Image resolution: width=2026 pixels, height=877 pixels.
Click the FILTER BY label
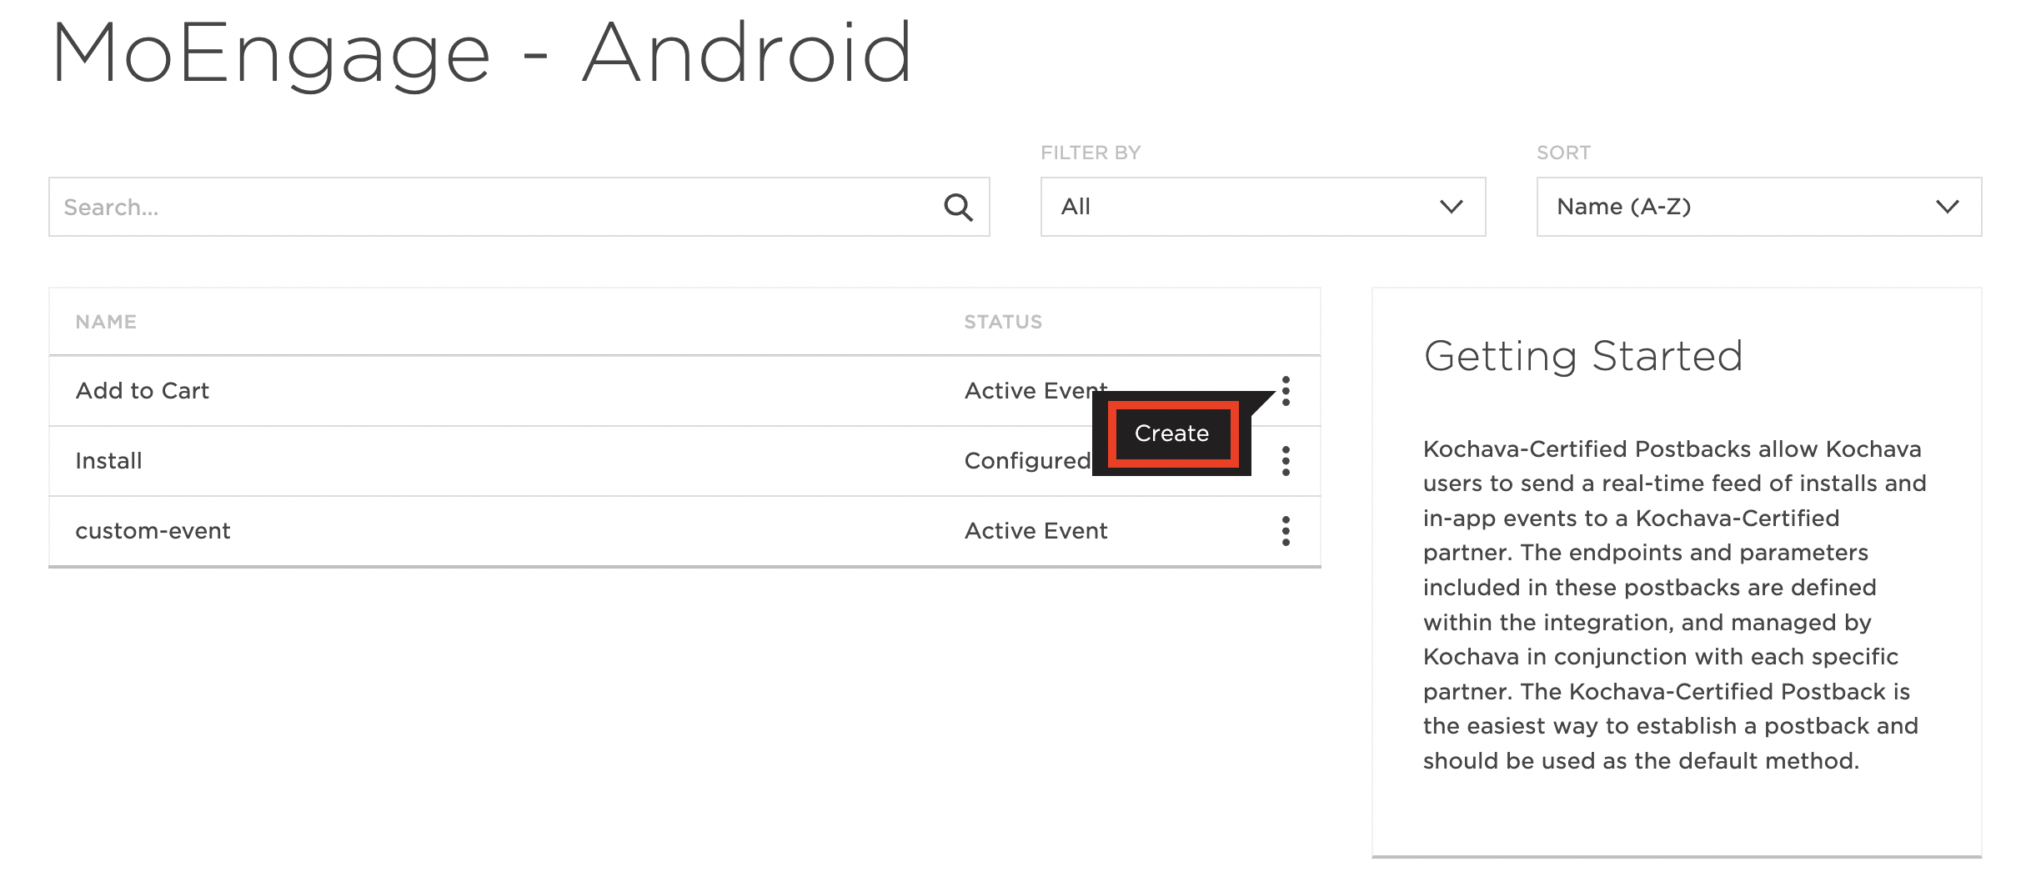(x=1091, y=153)
